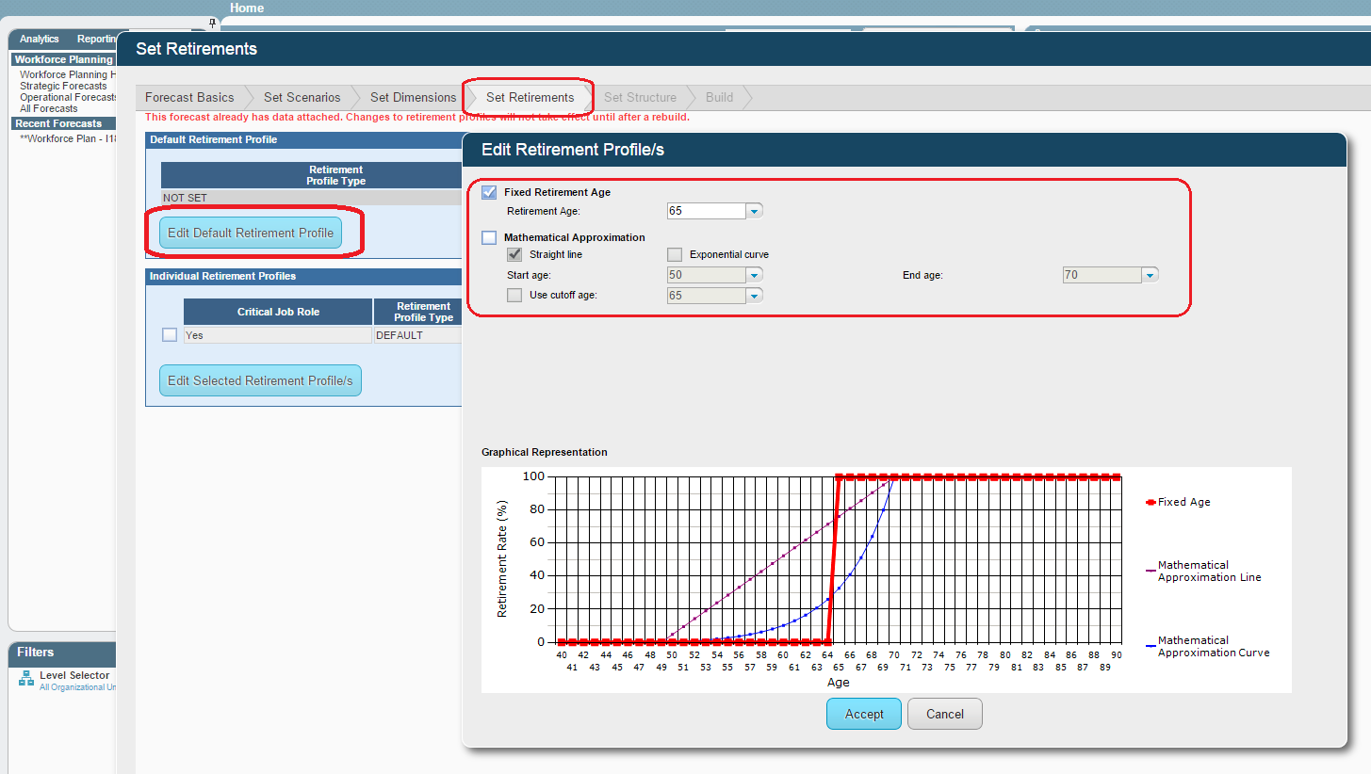Click the Recent Forecasts sidebar header
Screen dimensions: 1371x774
[63, 123]
